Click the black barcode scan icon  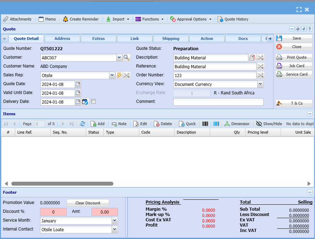205,124
